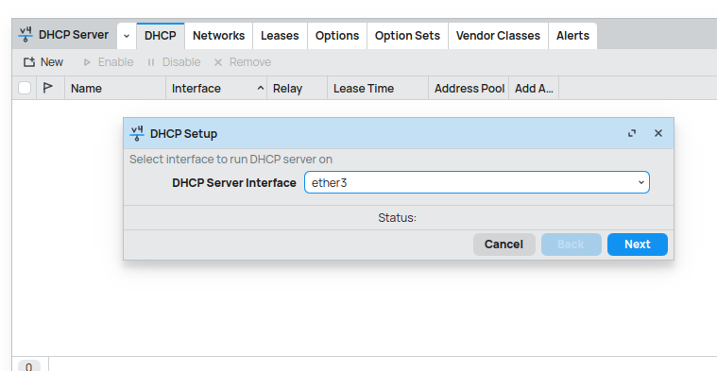Screen dimensions: 717x371
Task: Click the New entry icon
Action: (29, 62)
